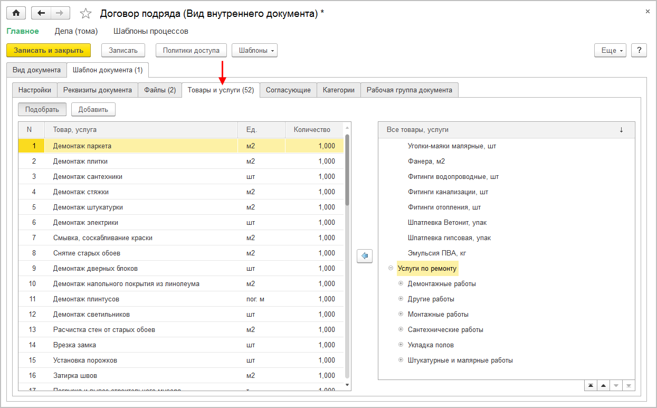Click the blue left-arrow transfer button
The width and height of the screenshot is (657, 408).
[365, 256]
